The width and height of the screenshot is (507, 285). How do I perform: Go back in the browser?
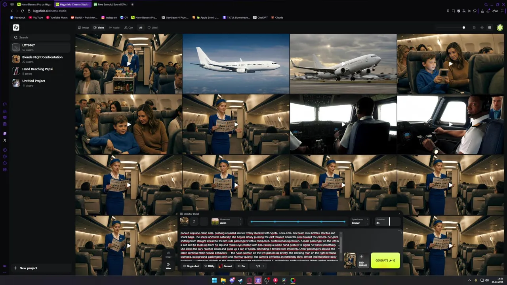[12, 11]
